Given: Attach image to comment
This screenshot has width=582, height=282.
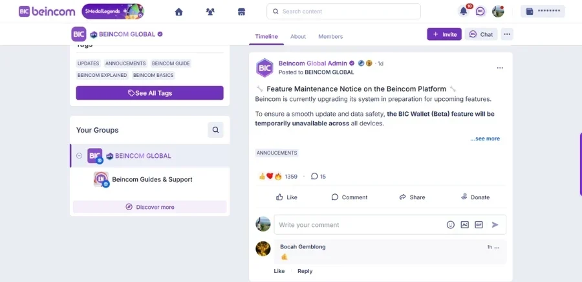Looking at the screenshot, I should (x=465, y=225).
